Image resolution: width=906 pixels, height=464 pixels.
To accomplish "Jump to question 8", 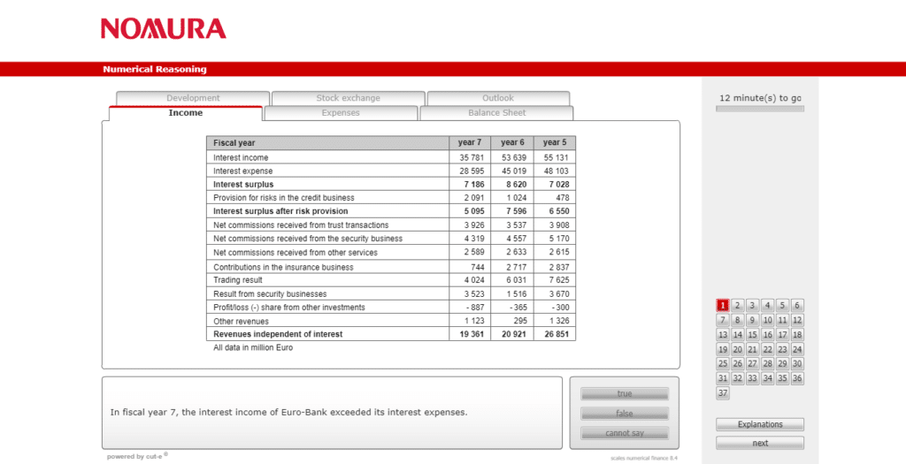I will coord(737,320).
